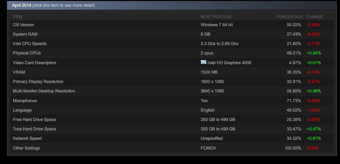The width and height of the screenshot is (340, 164).
Task: Select the MOST POPULAR column header
Action: (x=216, y=17)
